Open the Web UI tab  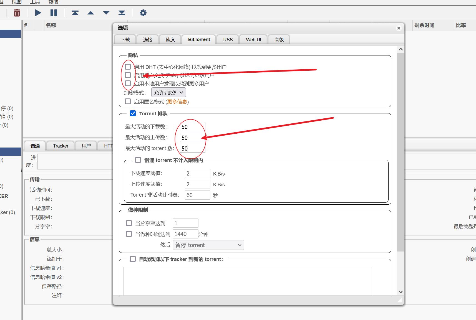pos(253,40)
